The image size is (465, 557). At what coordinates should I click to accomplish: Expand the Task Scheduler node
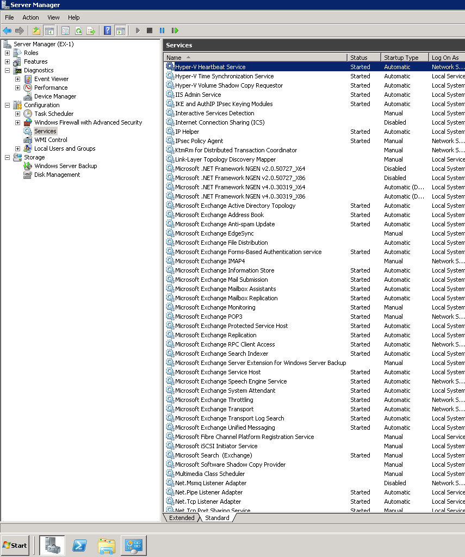(x=18, y=114)
